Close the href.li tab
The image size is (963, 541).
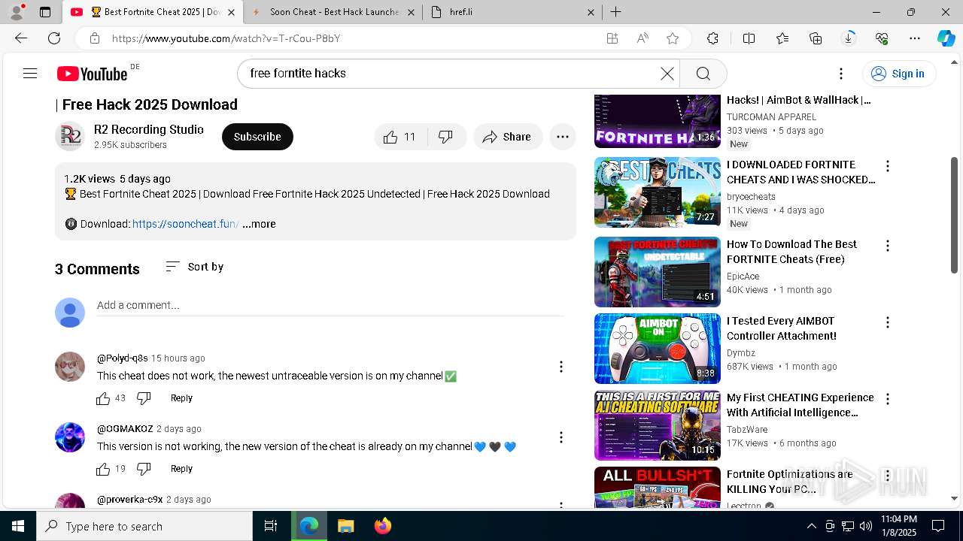coord(591,12)
